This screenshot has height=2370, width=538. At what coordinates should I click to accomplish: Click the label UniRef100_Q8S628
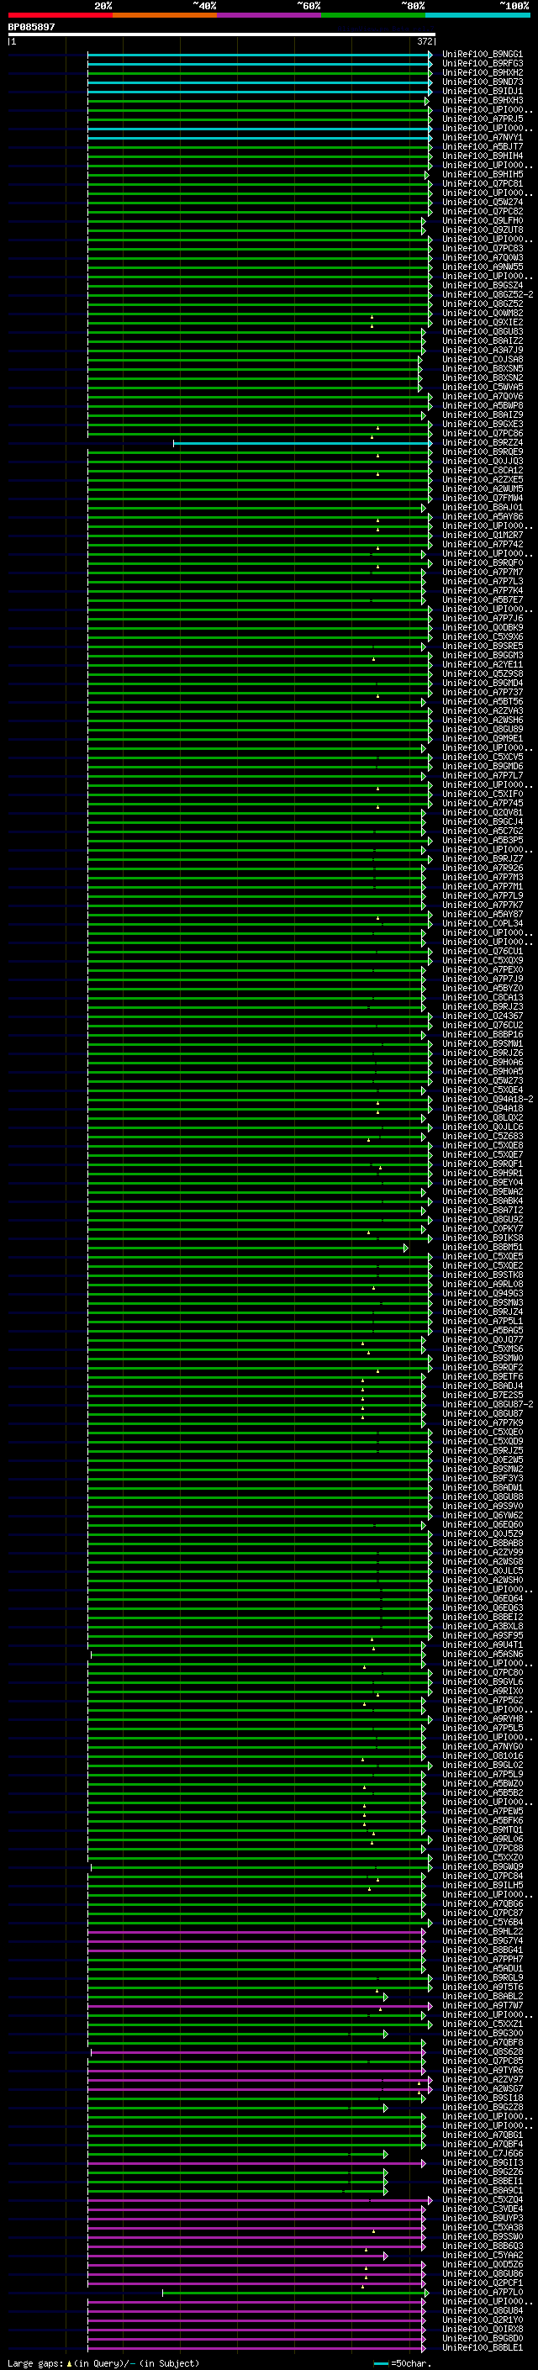tap(482, 2051)
